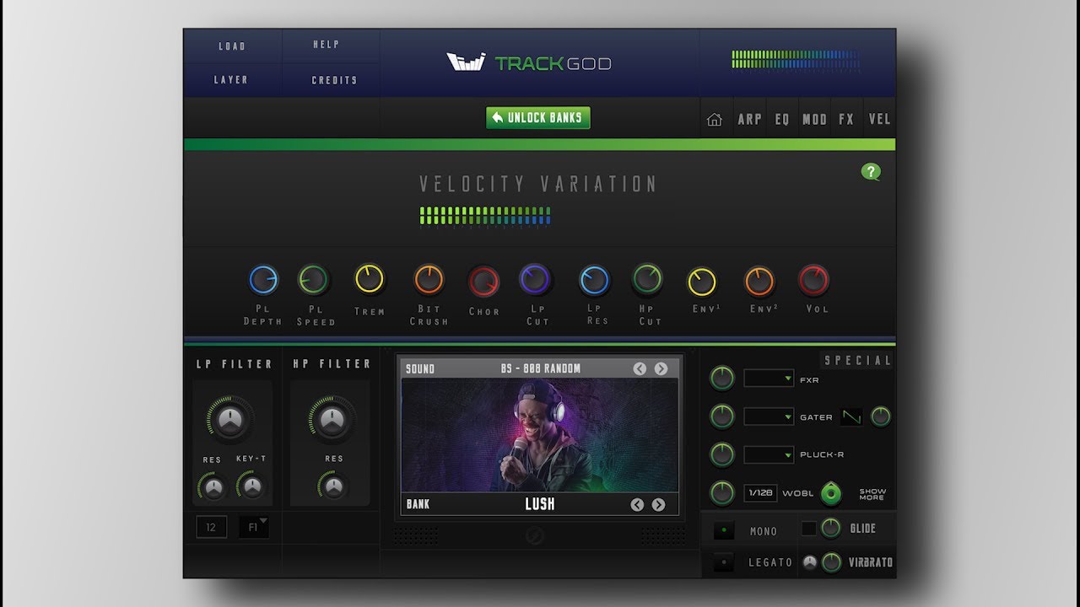
Task: Click the 12 value field under LP Filter
Action: click(x=212, y=527)
